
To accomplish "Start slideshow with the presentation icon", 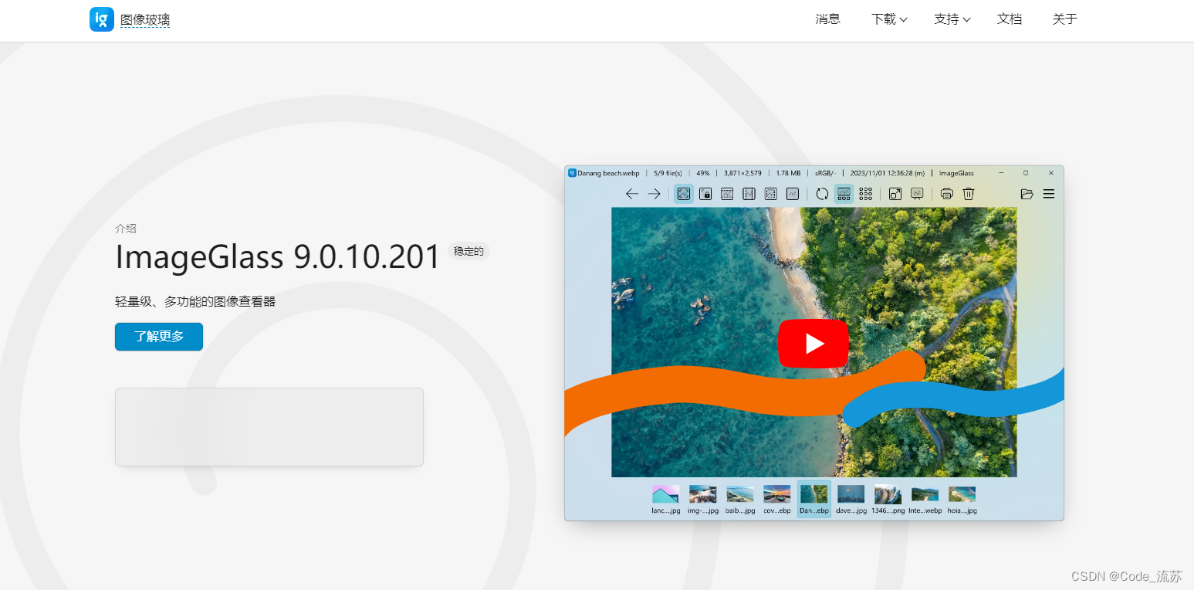I will (x=917, y=194).
